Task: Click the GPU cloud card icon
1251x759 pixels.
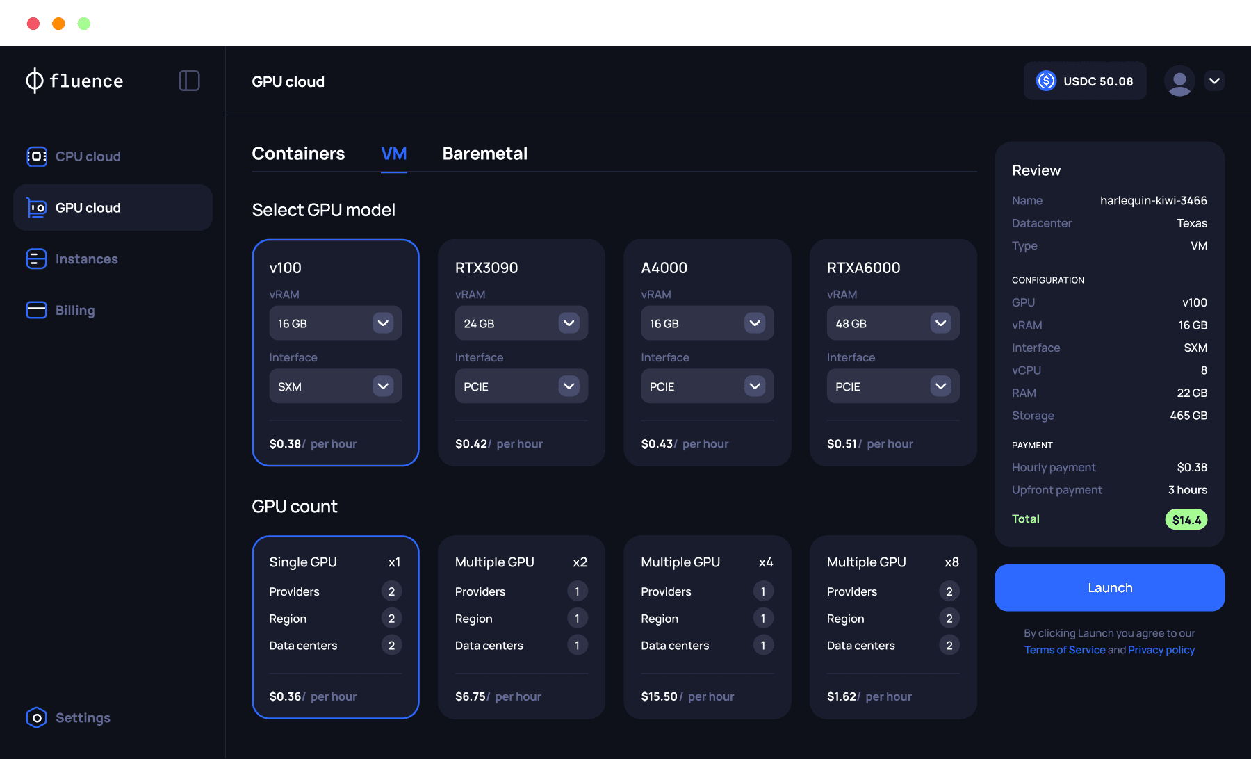Action: coord(36,208)
